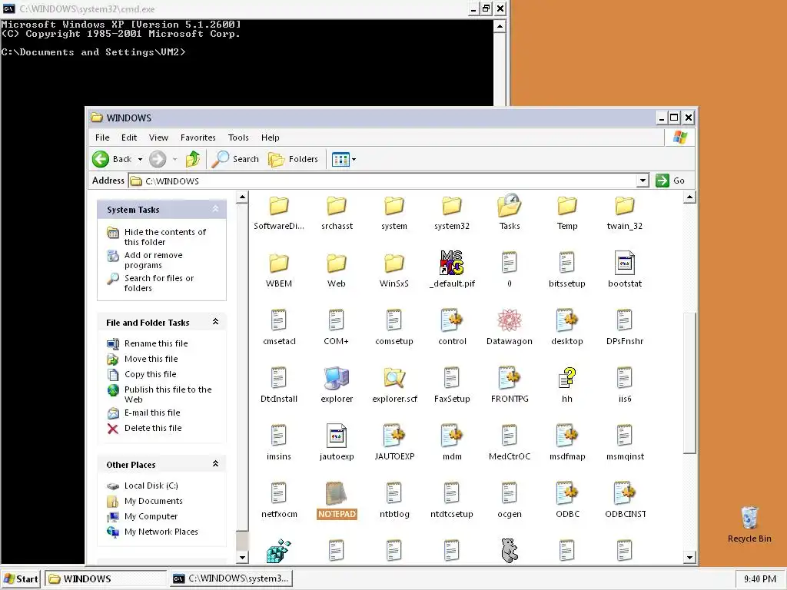Select the Datawagon icon
Image resolution: width=787 pixels, height=590 pixels.
click(510, 320)
